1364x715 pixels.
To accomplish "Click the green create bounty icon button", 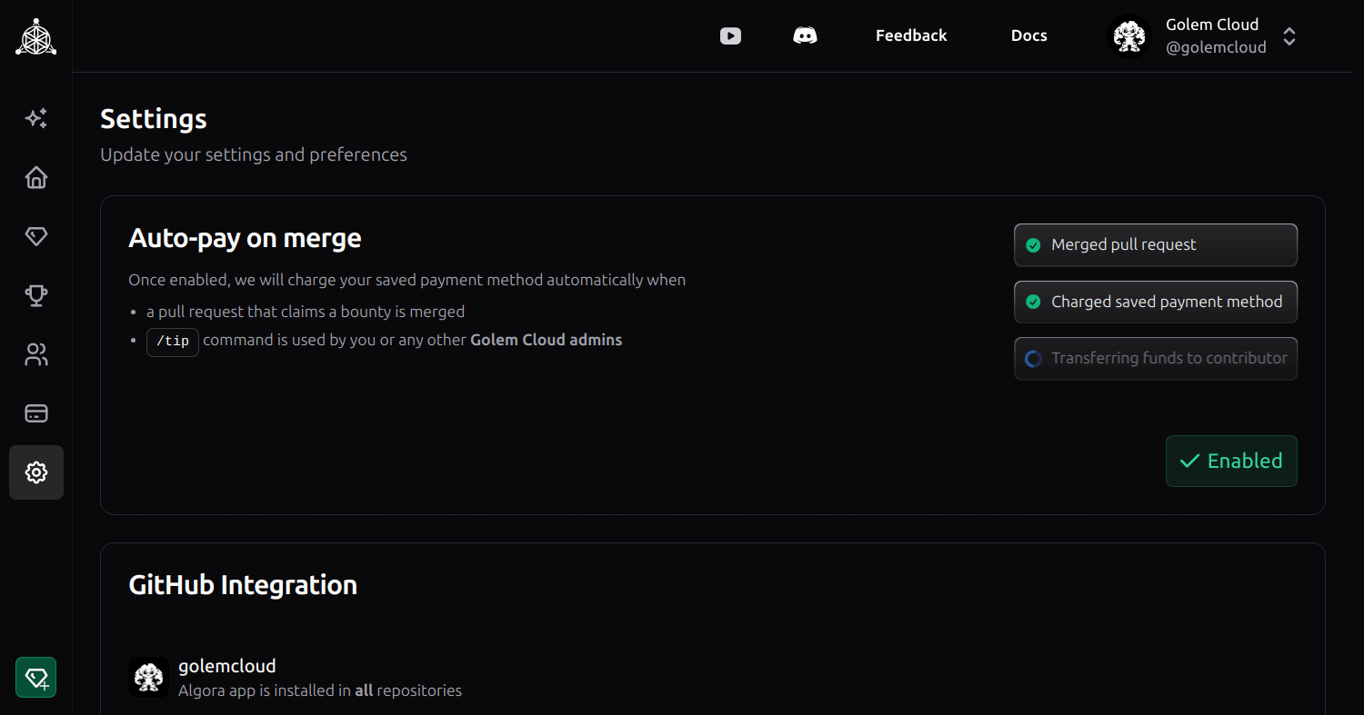I will [36, 678].
